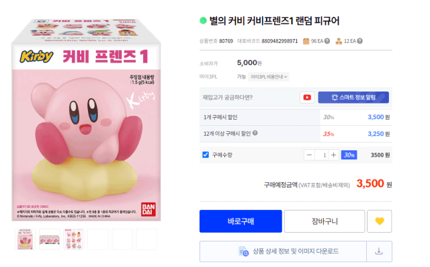
Task: Click the stacked boxes icon before 12 EA
Action: (x=339, y=41)
